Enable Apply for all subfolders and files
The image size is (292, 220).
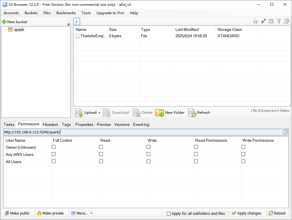click(x=169, y=214)
